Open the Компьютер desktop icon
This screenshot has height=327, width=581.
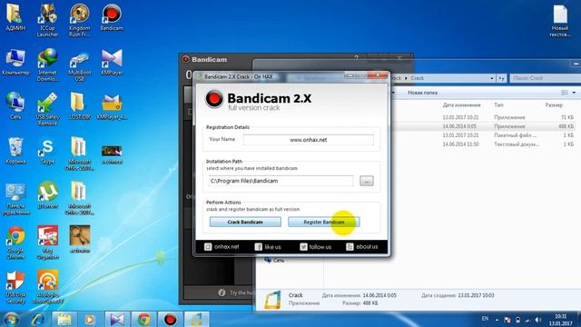(15, 62)
